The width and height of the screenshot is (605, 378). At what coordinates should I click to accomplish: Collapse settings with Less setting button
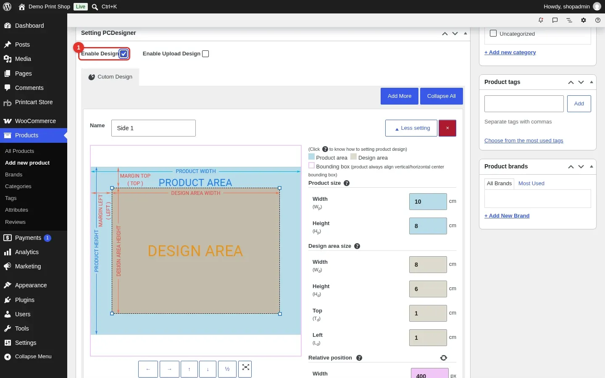pos(411,128)
